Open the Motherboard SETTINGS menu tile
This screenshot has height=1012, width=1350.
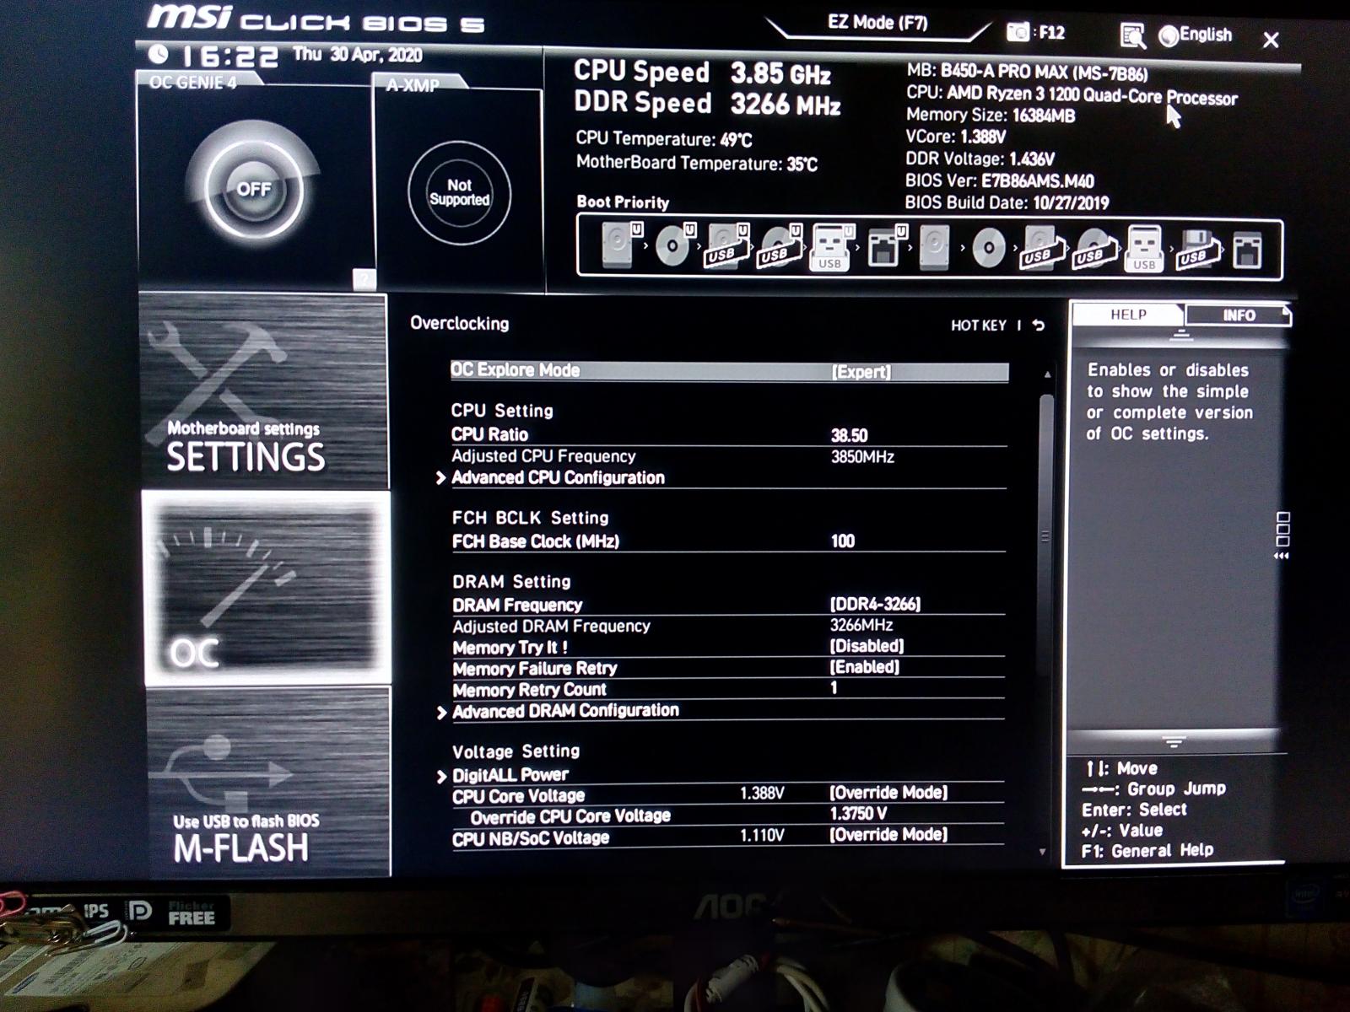point(263,391)
